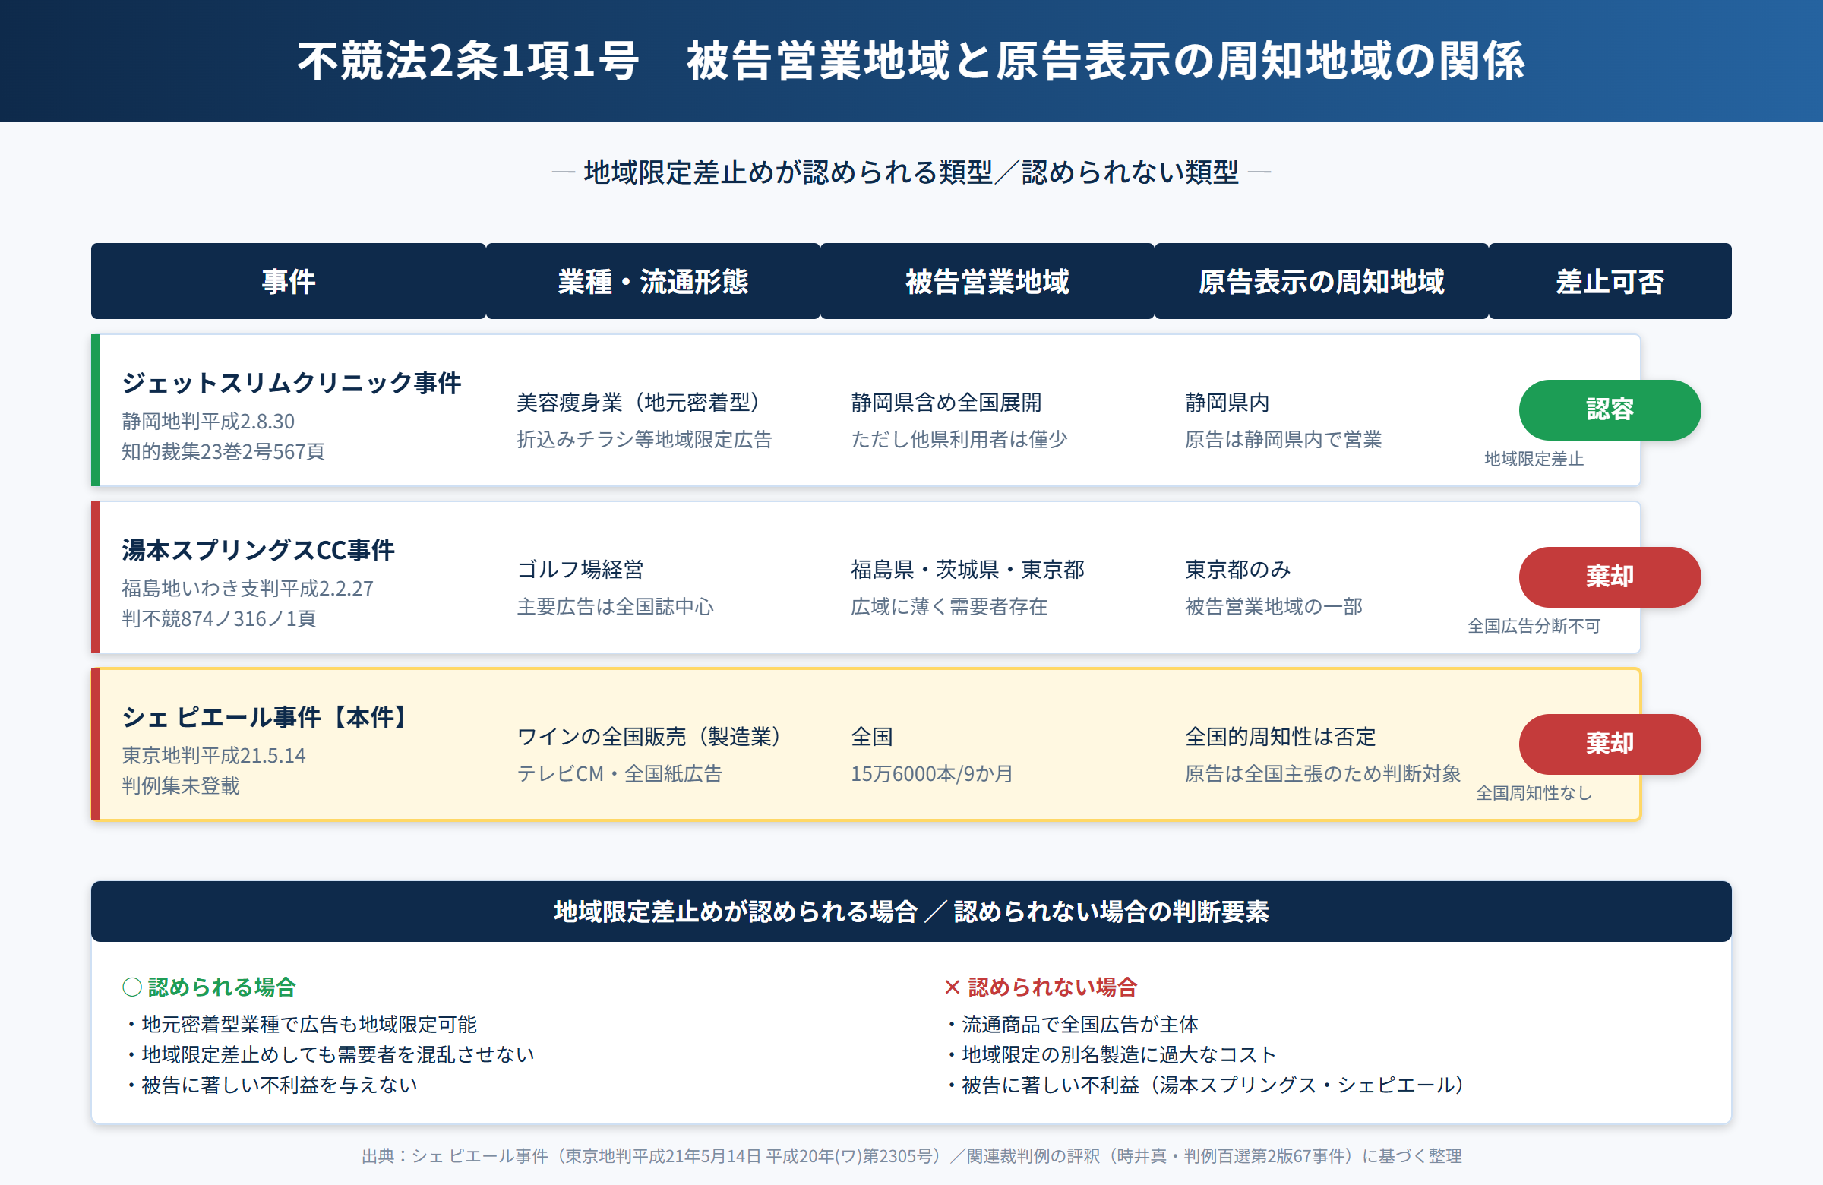Viewport: 1823px width, 1185px height.
Task: Click bullet 被告に著しい不利益を与えない
Action: tap(271, 1084)
